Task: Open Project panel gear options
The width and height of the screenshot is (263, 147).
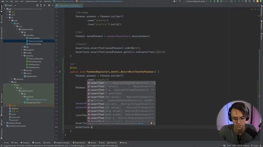Action: [x=49, y=5]
